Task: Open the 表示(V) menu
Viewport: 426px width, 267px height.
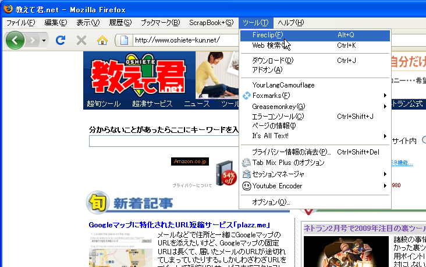Action: point(88,23)
